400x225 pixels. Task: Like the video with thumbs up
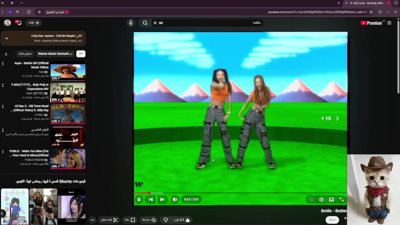182,220
